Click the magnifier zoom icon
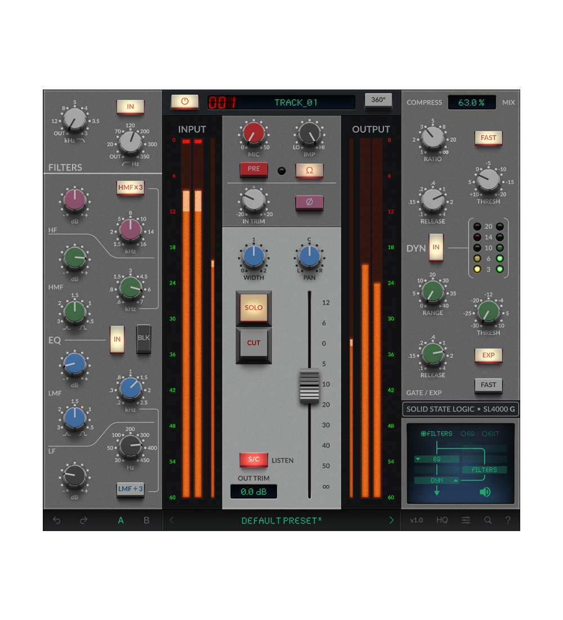Viewport: 563px width, 620px height. pos(488,520)
